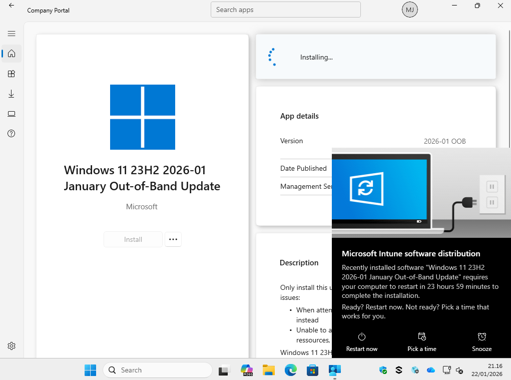This screenshot has width=511, height=380.
Task: Open the Apps section in sidebar
Action: pyautogui.click(x=12, y=74)
